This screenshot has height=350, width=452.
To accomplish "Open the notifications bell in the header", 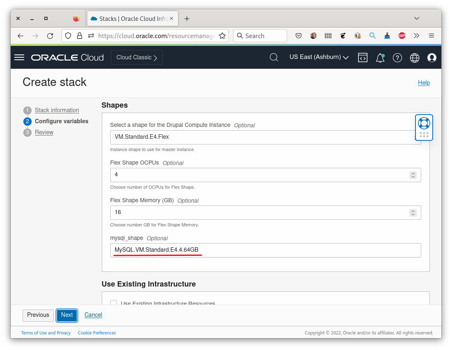I will 380,58.
